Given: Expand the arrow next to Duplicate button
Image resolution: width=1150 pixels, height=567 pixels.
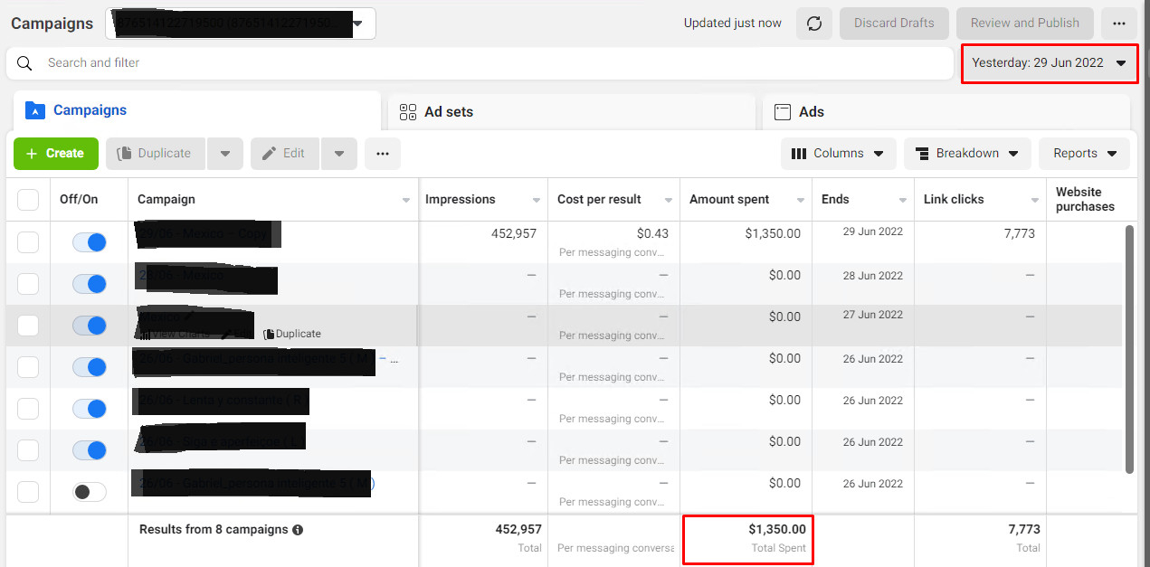Looking at the screenshot, I should pyautogui.click(x=224, y=154).
